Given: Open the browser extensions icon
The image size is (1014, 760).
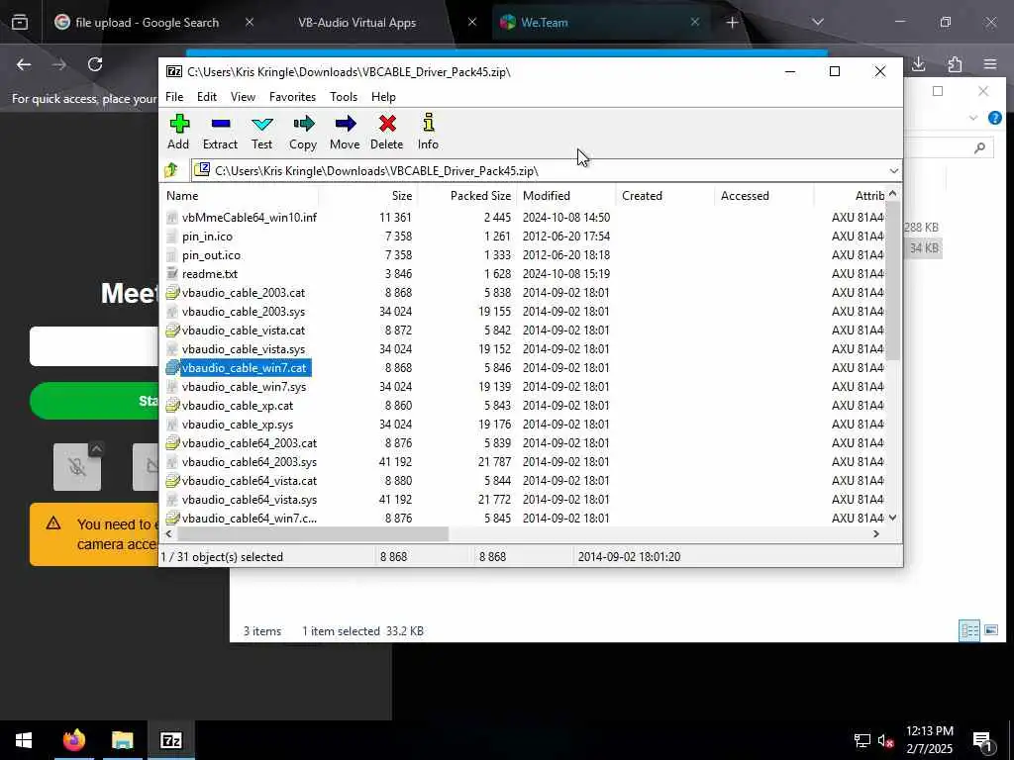Looking at the screenshot, I should pyautogui.click(x=955, y=64).
